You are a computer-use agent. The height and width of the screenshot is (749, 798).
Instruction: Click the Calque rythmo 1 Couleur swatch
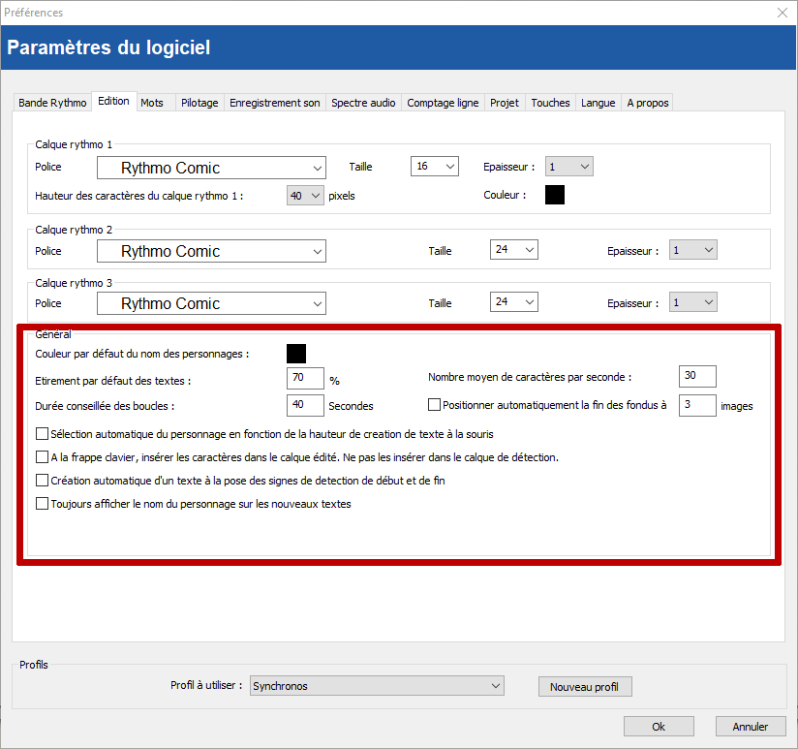tap(555, 195)
